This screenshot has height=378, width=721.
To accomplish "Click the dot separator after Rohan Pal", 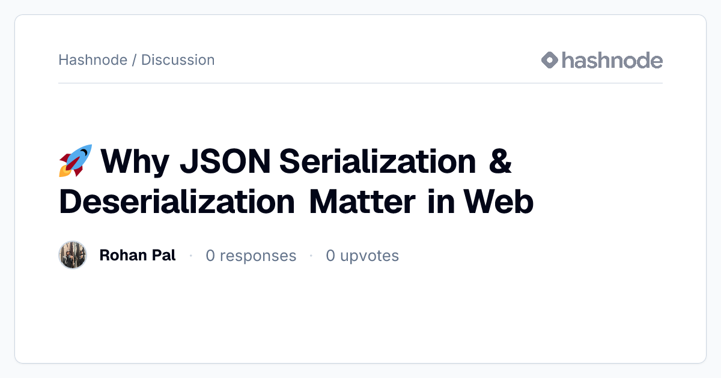I will (x=191, y=256).
